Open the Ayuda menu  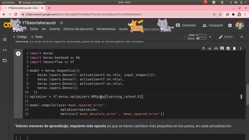click(x=123, y=29)
